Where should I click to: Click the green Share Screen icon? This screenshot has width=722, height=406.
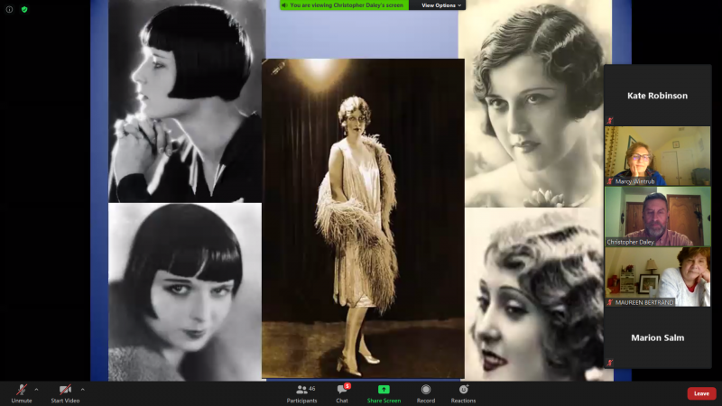(x=384, y=390)
